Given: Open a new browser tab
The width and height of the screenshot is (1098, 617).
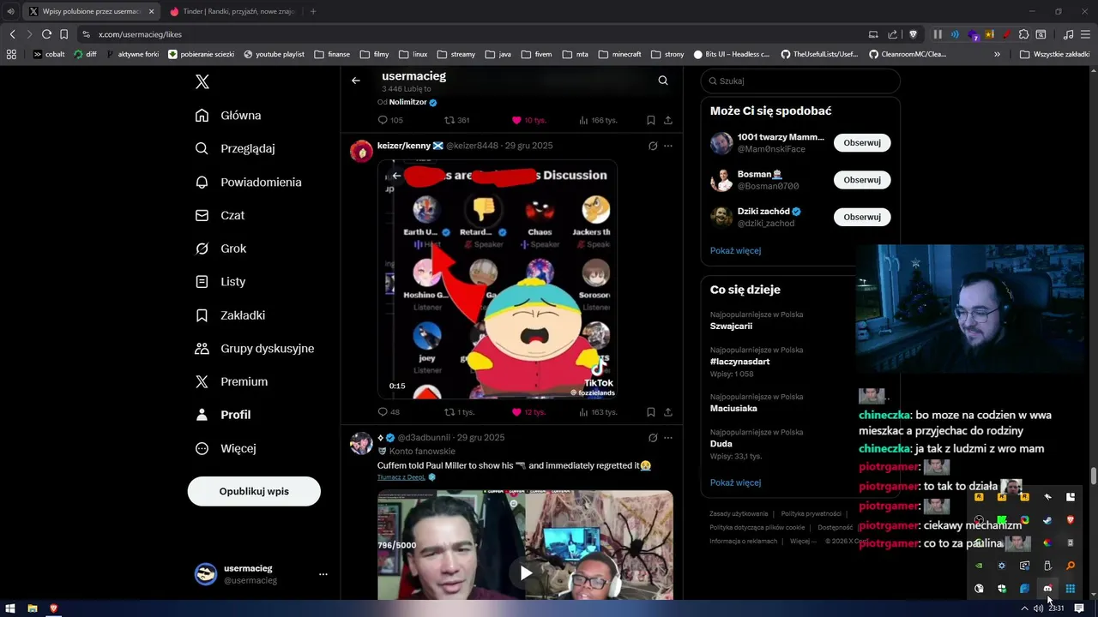Looking at the screenshot, I should pos(313,11).
